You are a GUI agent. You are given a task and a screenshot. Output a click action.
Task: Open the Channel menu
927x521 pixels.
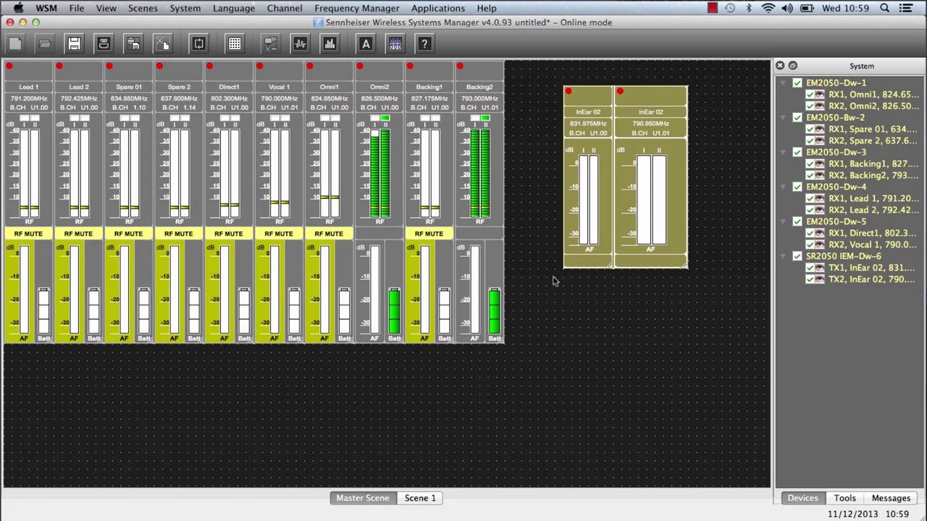pyautogui.click(x=285, y=8)
